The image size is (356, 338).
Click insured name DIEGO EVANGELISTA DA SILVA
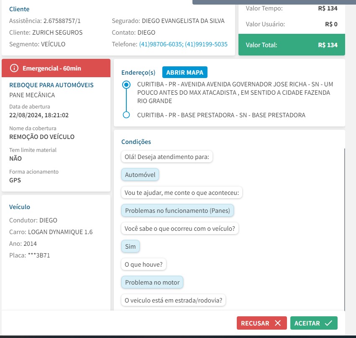(183, 21)
